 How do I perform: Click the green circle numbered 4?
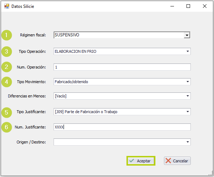click(6, 82)
